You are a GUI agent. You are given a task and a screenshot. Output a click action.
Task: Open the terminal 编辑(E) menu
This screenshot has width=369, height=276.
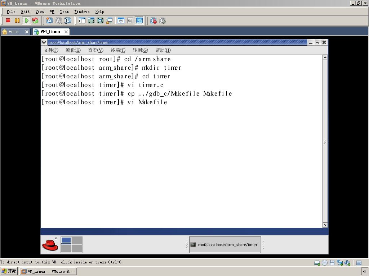tap(73, 50)
